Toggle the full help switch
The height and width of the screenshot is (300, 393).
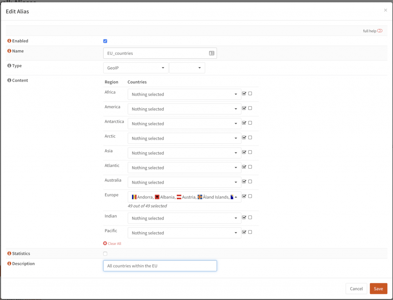[x=380, y=31]
